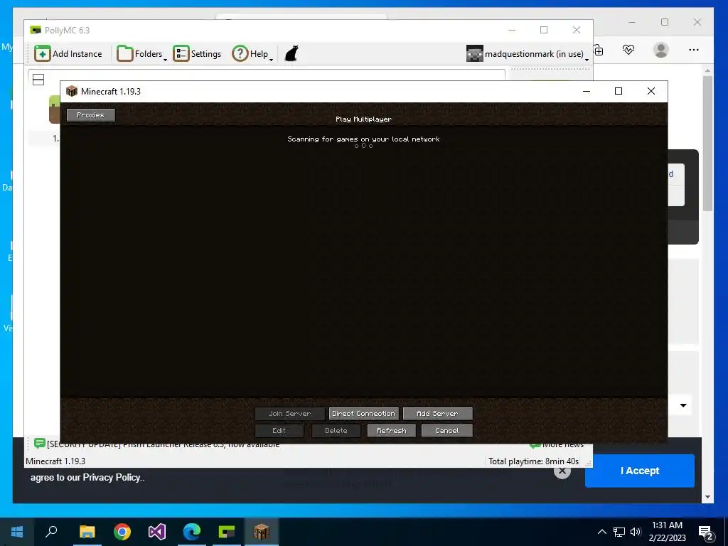Image resolution: width=728 pixels, height=546 pixels.
Task: Open Visual Studio from taskbar
Action: [157, 532]
